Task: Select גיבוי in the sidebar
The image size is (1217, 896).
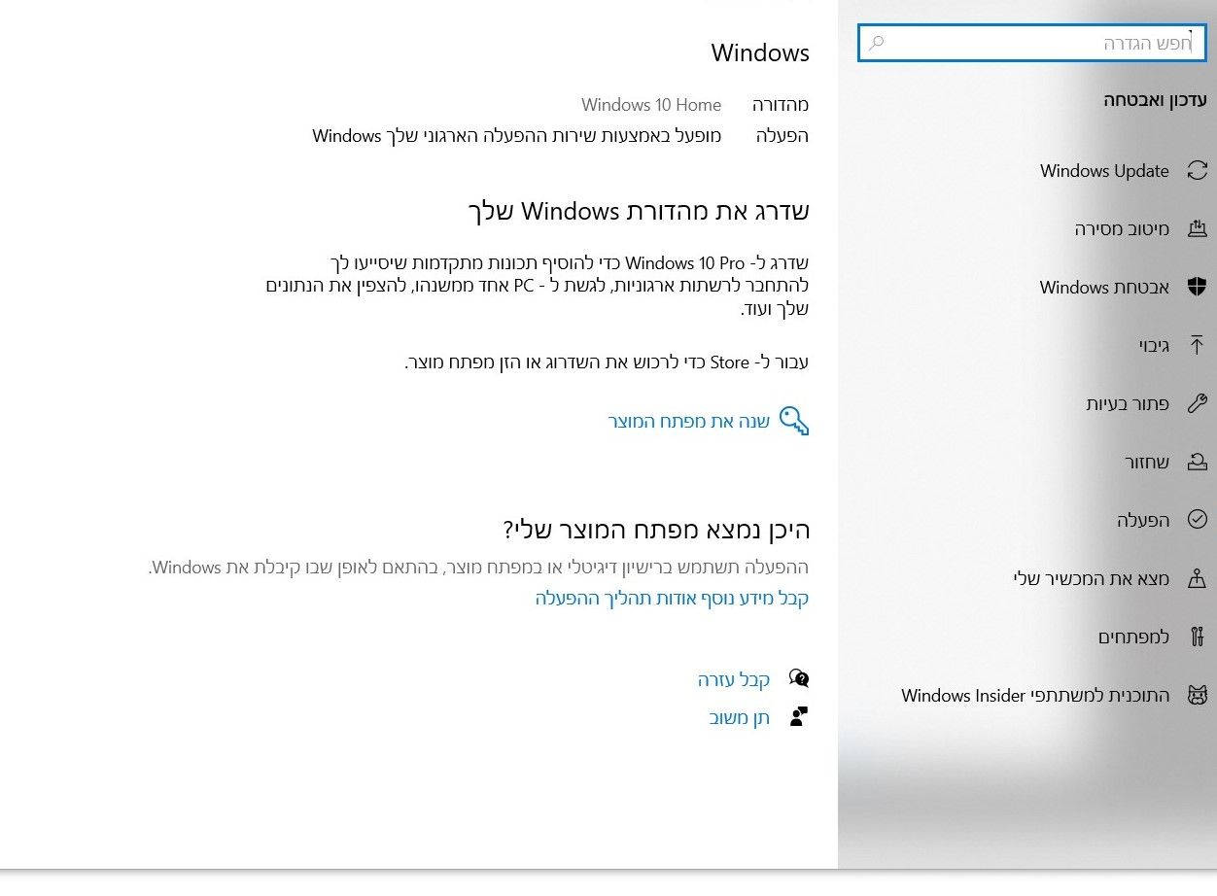Action: pos(1154,345)
